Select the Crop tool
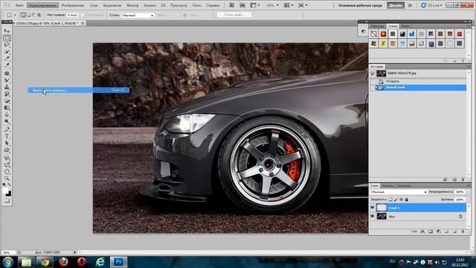Viewport: 476px width, 268px height. 7,58
